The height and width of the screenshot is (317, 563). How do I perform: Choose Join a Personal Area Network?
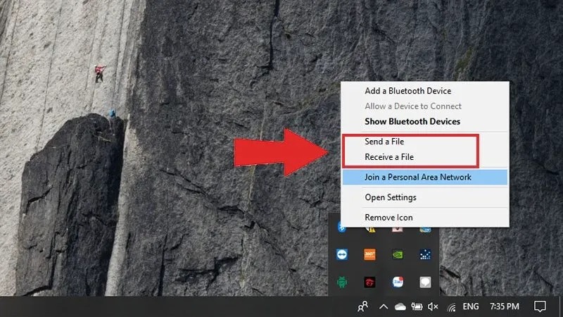(417, 177)
